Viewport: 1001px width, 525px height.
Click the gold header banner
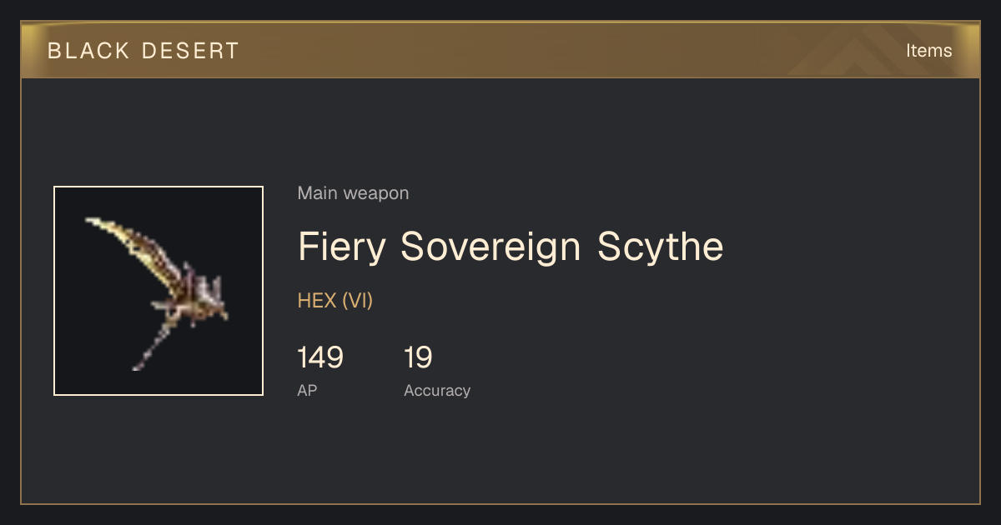(500, 50)
